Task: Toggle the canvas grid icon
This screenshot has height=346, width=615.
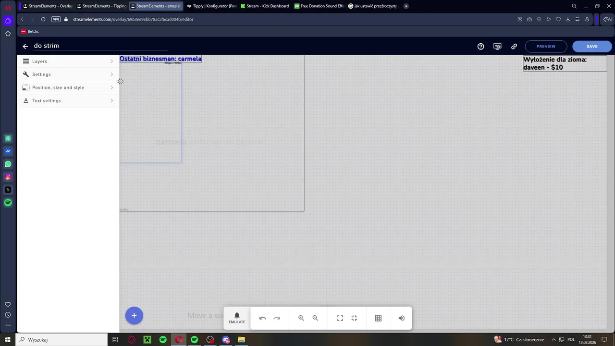Action: pos(378,318)
